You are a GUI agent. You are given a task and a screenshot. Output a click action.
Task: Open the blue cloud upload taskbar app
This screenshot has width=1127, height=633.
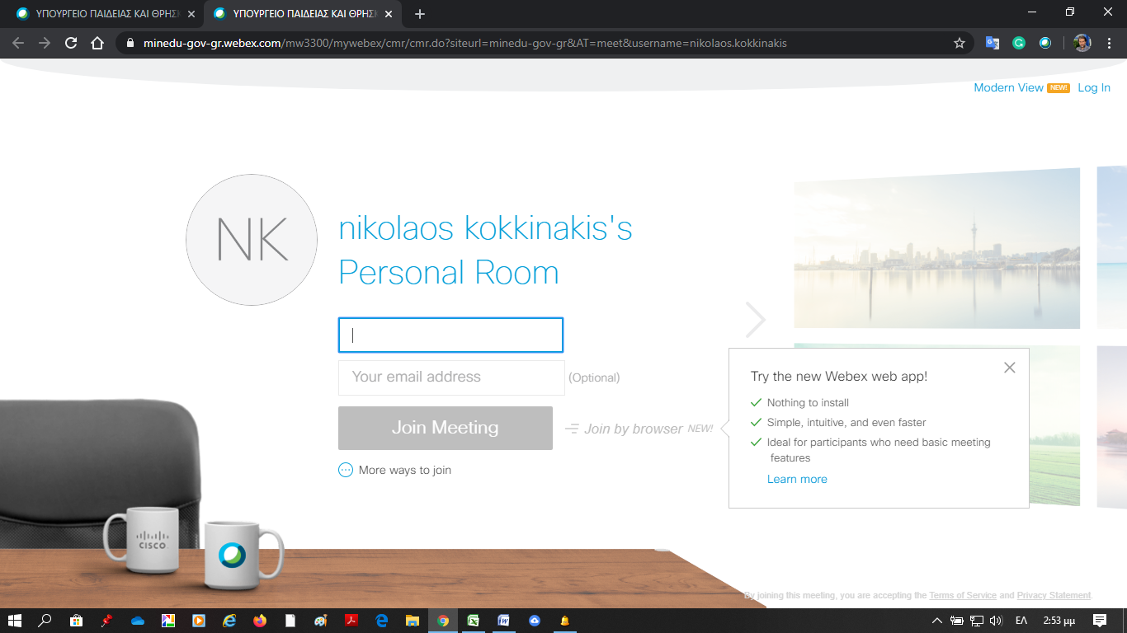(x=535, y=621)
